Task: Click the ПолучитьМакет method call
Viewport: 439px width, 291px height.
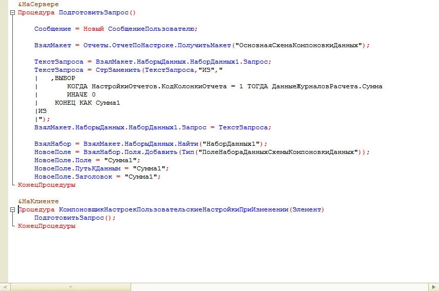Action: [204, 45]
